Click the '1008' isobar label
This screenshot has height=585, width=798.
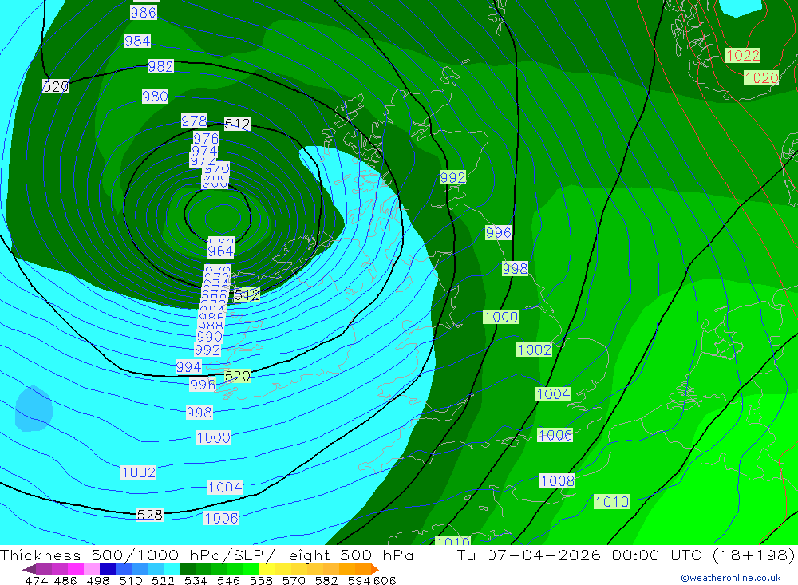pyautogui.click(x=557, y=481)
